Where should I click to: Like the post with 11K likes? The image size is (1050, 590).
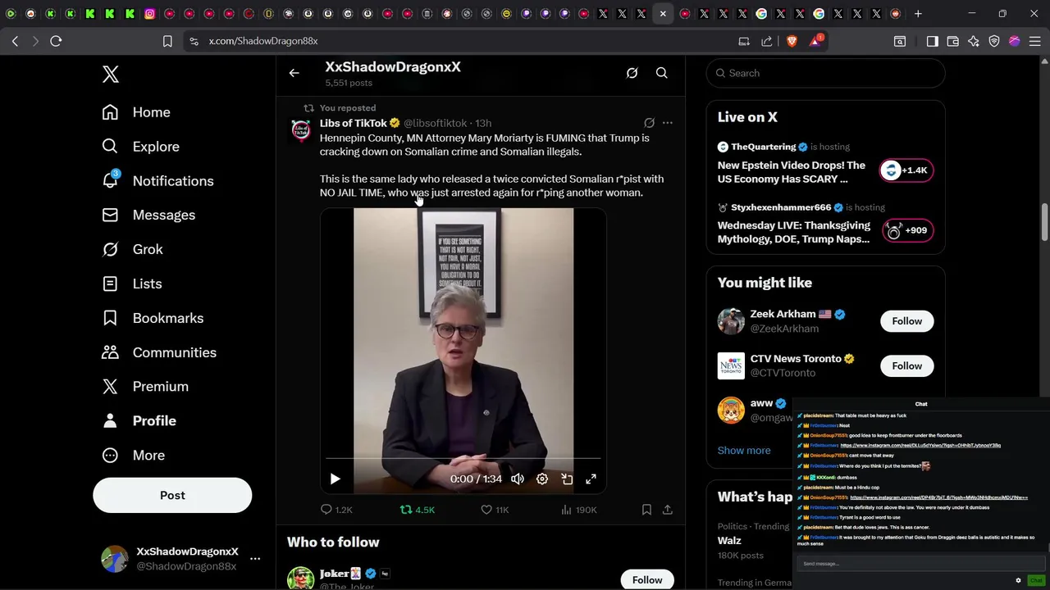pos(495,510)
